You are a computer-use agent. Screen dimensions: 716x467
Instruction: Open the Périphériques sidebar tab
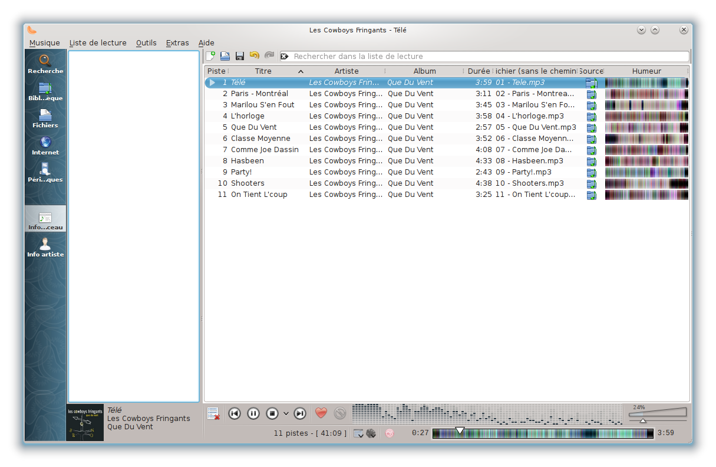point(45,173)
